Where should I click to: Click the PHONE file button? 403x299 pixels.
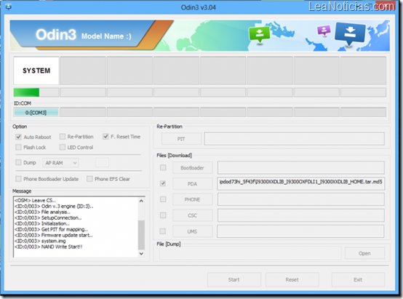click(193, 199)
